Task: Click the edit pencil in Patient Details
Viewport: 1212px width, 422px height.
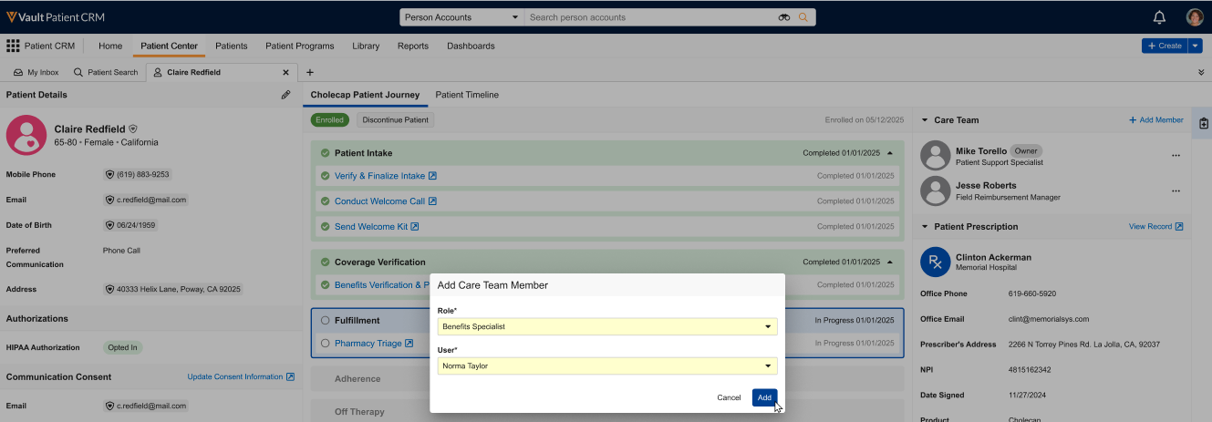Action: click(285, 95)
